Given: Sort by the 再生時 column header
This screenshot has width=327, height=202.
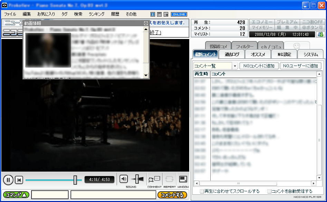Looking at the screenshot, I should (x=201, y=74).
